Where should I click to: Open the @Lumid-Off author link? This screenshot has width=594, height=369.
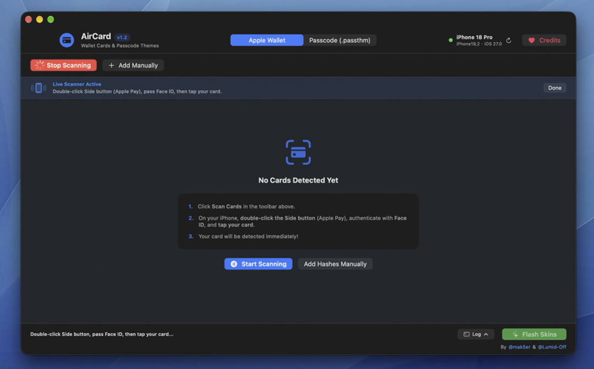552,347
